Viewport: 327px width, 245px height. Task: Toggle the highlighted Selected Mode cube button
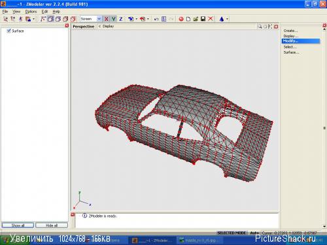tap(50, 19)
